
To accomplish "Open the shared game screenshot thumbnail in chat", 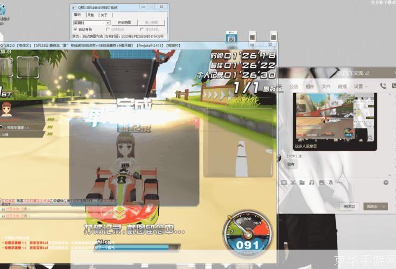I will tap(335, 118).
